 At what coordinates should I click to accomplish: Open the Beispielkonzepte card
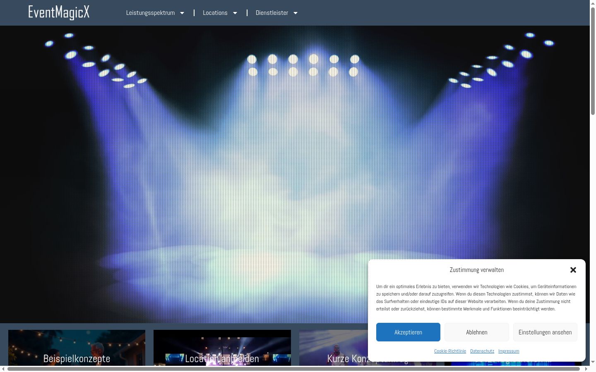point(77,348)
